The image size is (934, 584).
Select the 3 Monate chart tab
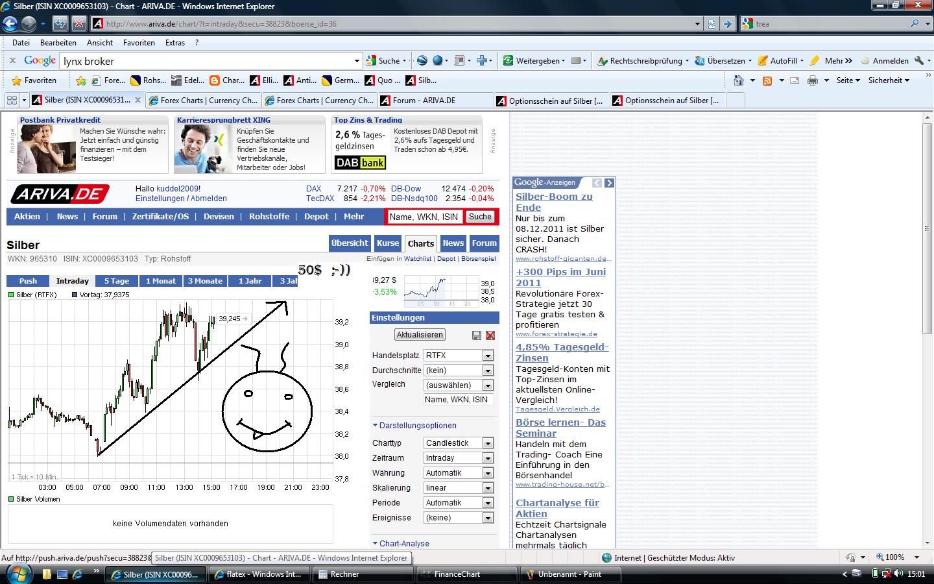coord(205,281)
